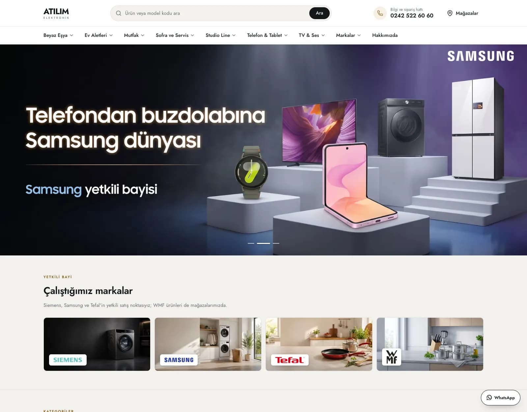This screenshot has height=412, width=527.
Task: Open the Markalar menu
Action: tap(348, 35)
